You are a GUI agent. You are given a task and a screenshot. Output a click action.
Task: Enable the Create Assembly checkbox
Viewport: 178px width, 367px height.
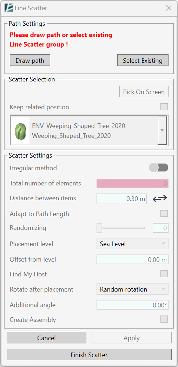164,319
